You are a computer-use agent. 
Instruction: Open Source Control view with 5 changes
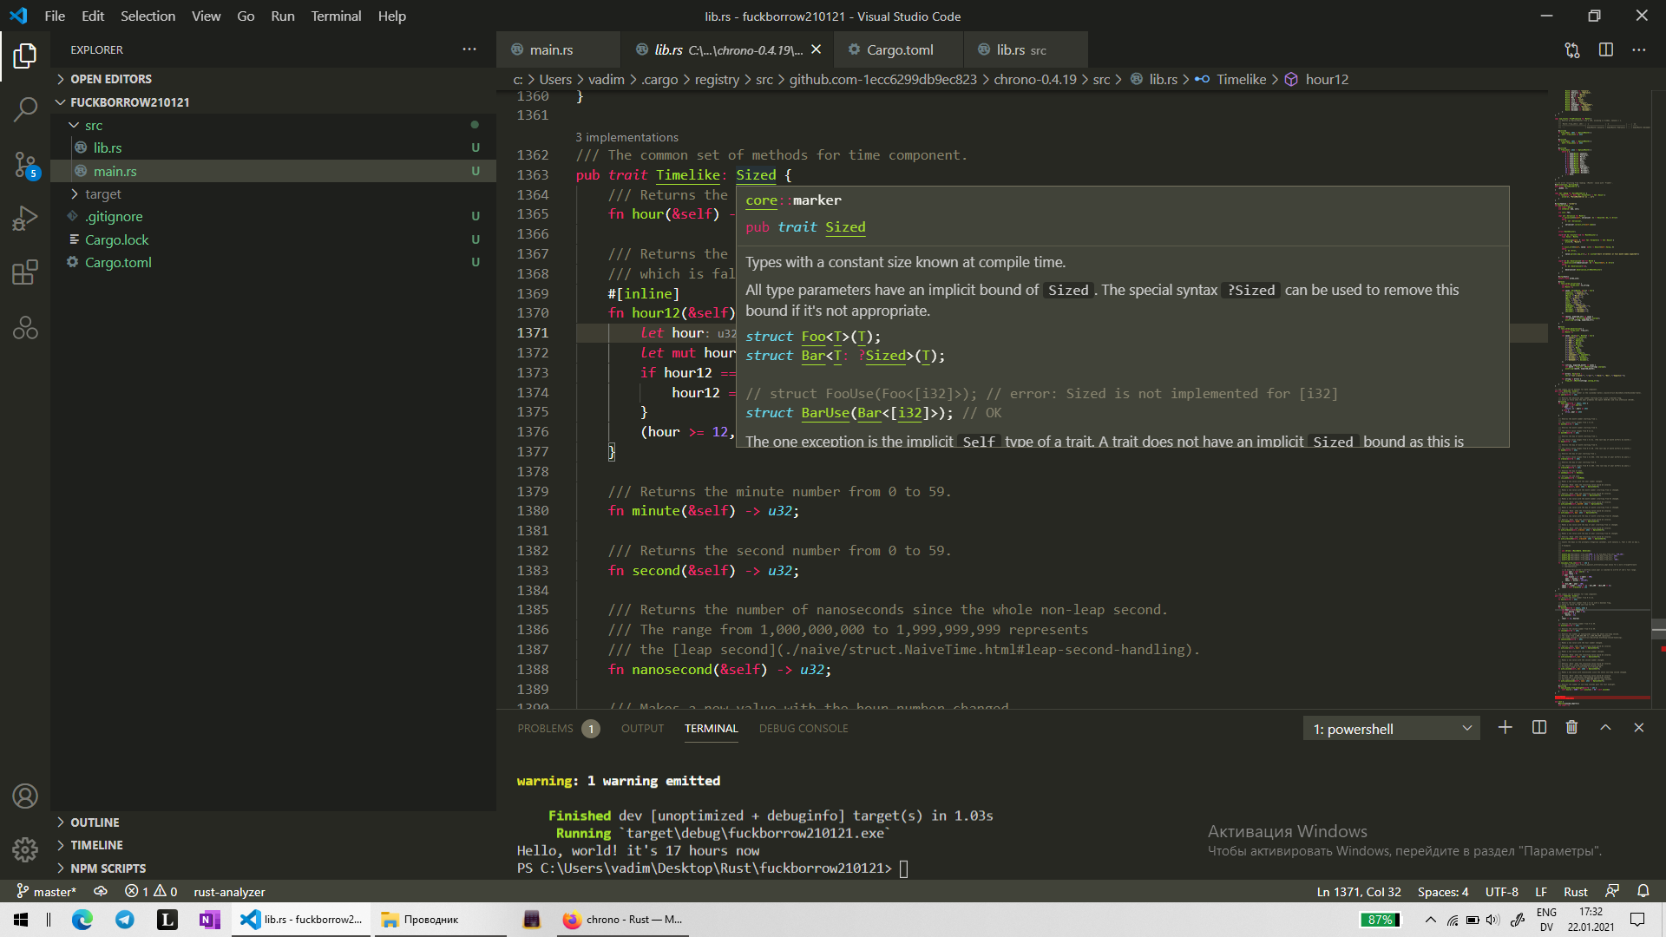(25, 164)
